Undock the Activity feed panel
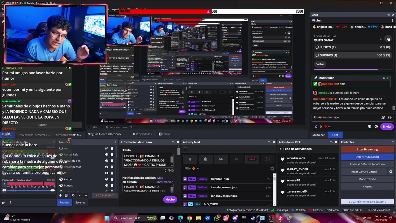This screenshot has height=223, width=396. (x=269, y=142)
